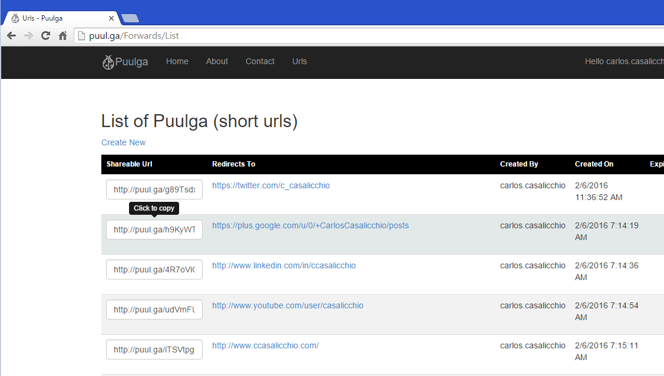
Task: Open the Home menu item
Action: (177, 61)
